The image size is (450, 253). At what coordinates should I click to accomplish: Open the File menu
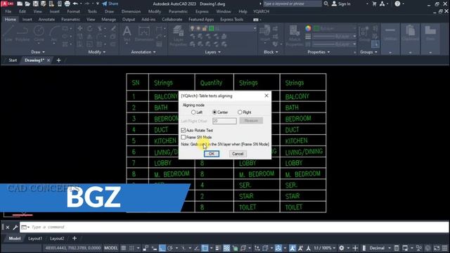pos(8,11)
